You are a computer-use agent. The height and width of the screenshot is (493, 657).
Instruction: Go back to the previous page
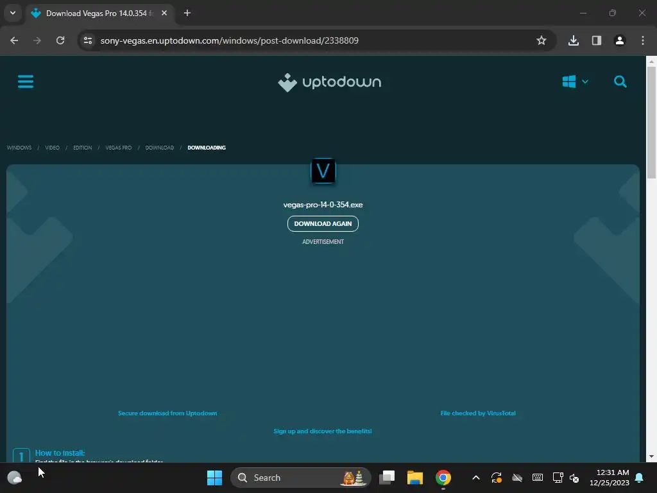[14, 40]
